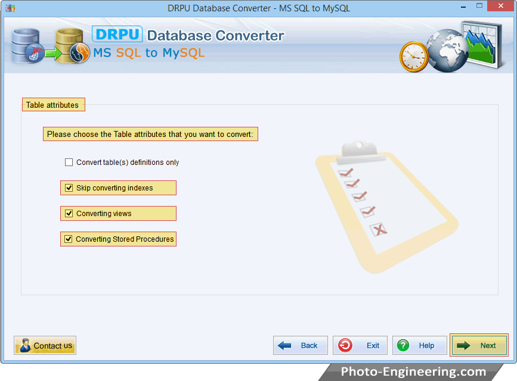Click the chart graphic icon in header

[482, 45]
